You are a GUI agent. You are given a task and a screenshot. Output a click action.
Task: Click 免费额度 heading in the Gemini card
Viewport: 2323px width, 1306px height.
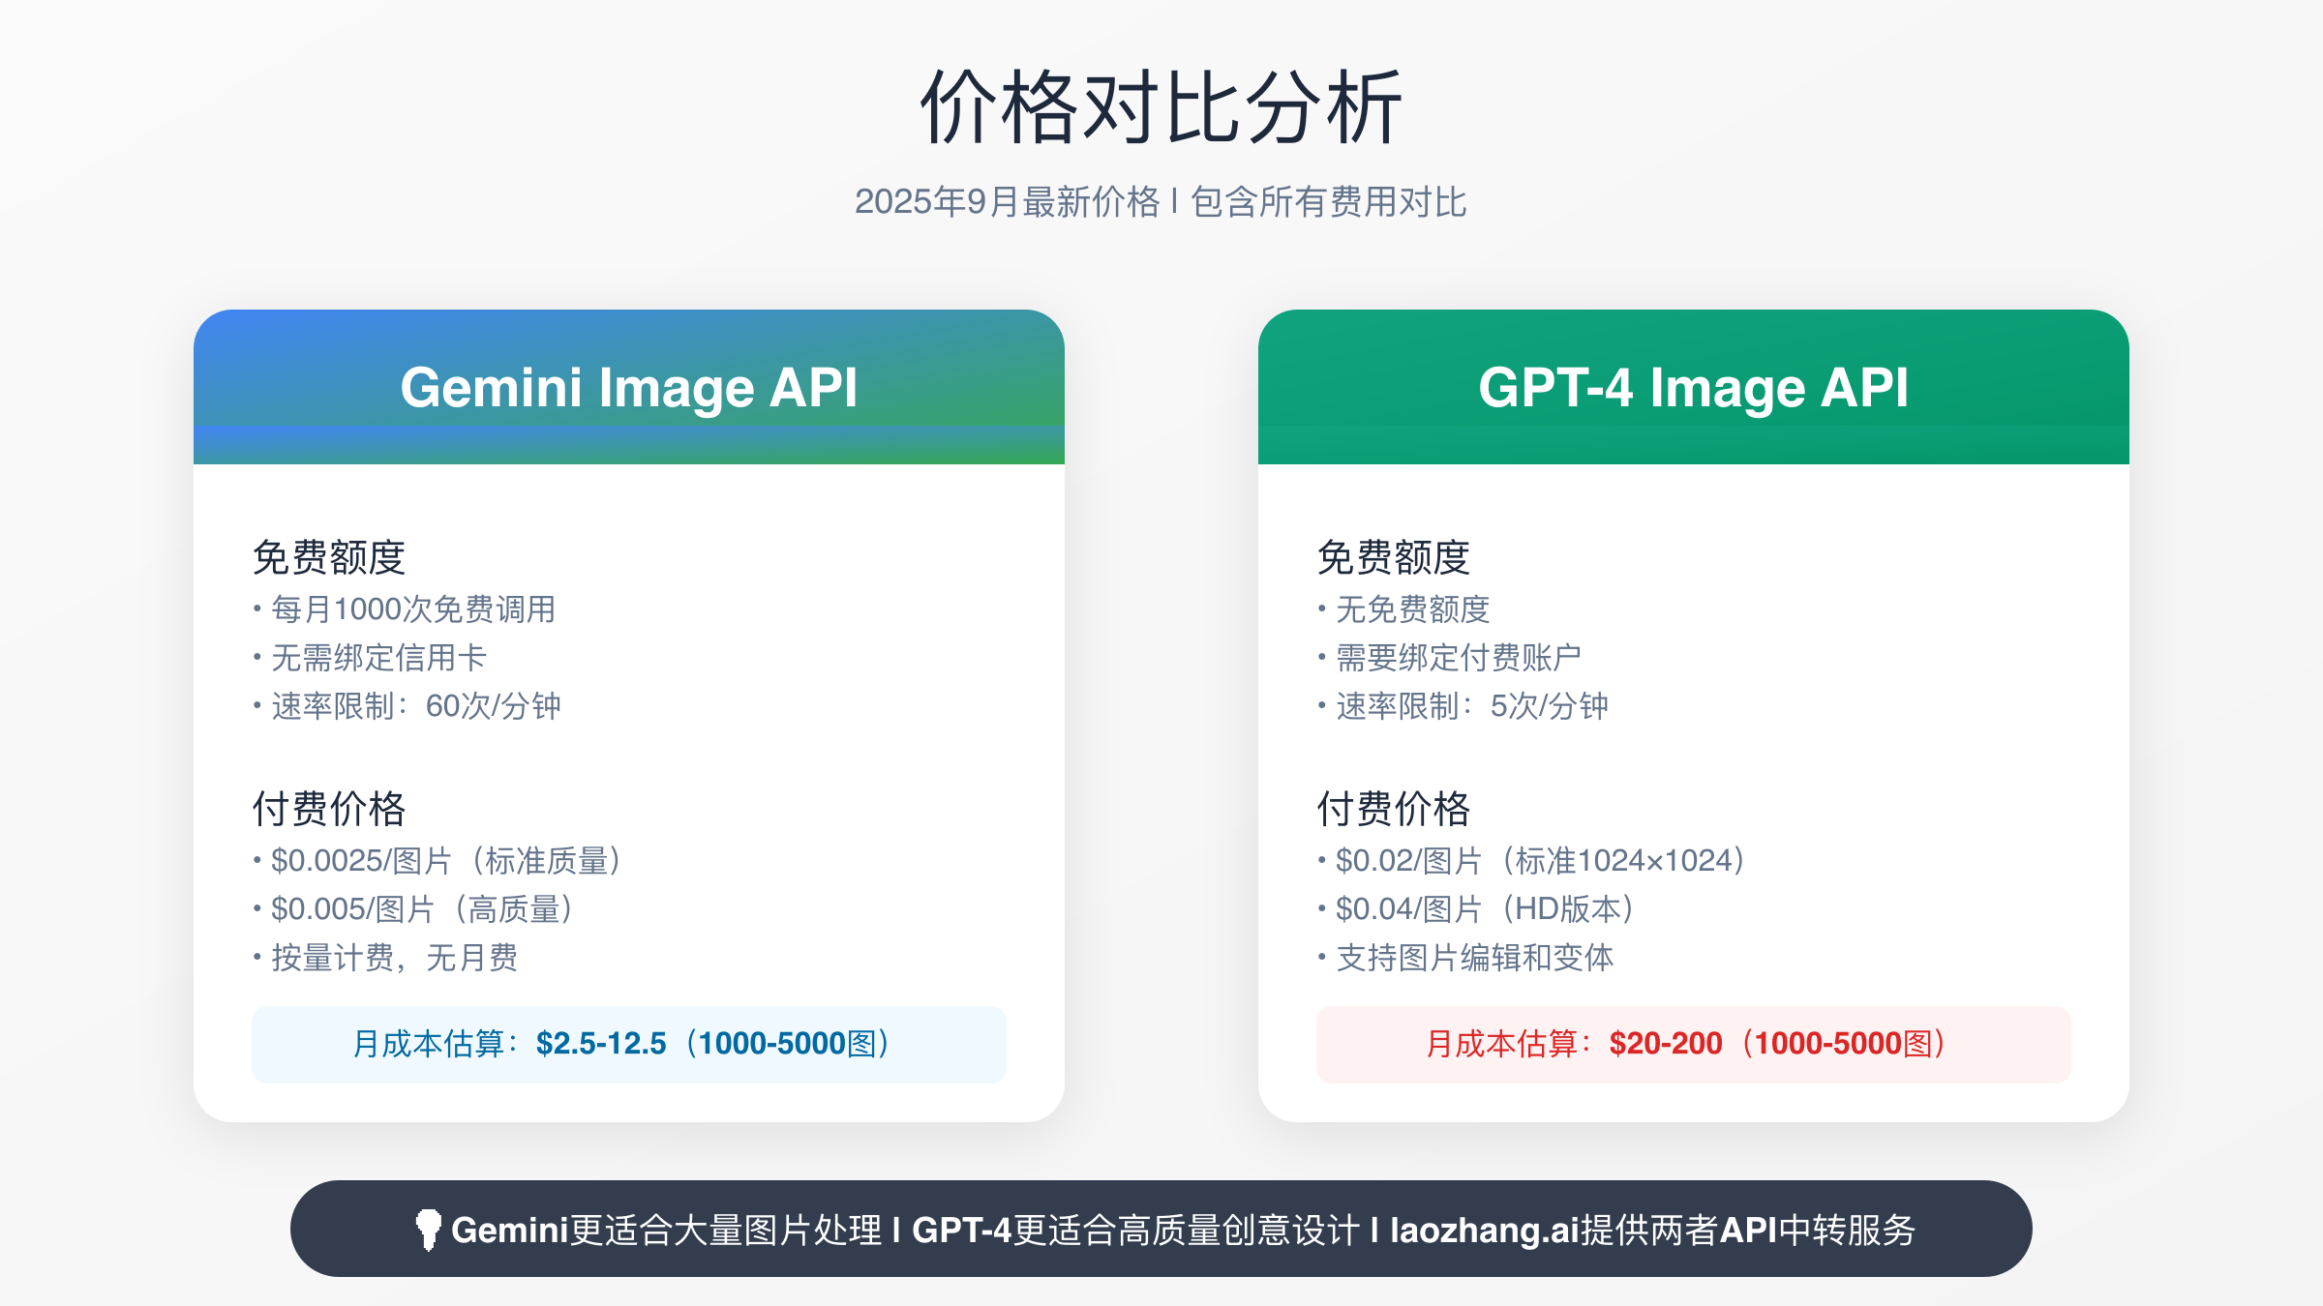click(329, 557)
